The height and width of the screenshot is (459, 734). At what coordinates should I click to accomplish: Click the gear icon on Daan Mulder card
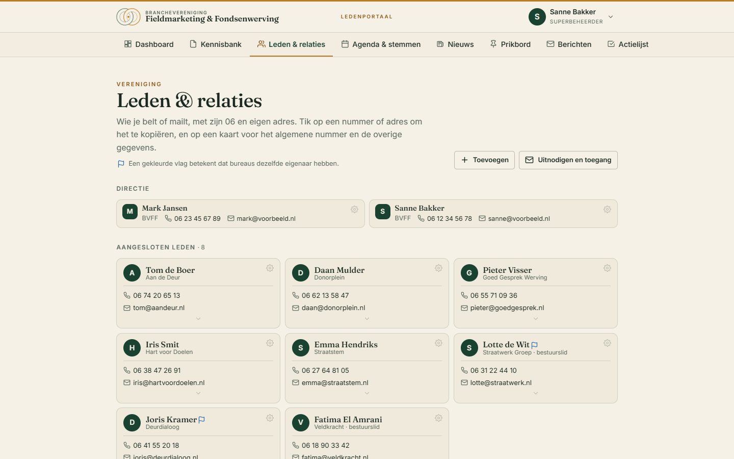438,268
